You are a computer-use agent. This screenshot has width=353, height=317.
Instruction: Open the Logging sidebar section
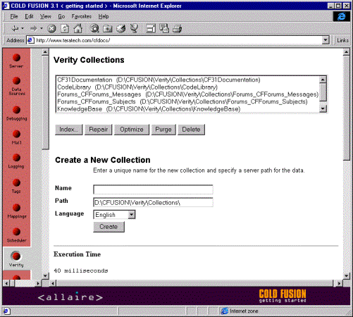coord(16,161)
